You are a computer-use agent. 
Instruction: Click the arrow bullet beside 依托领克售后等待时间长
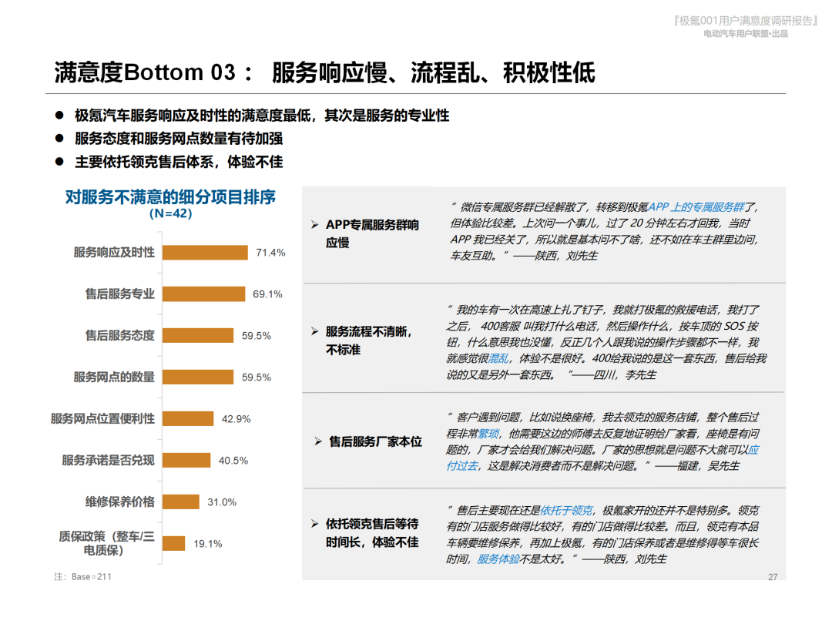(x=314, y=525)
